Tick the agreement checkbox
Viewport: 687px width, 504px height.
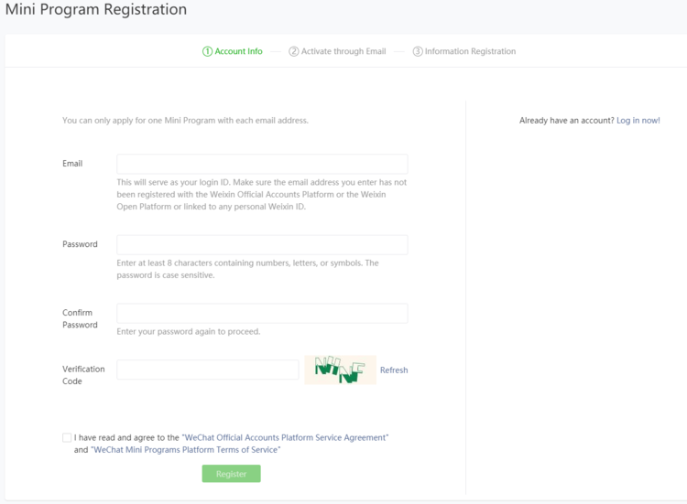[x=67, y=438]
